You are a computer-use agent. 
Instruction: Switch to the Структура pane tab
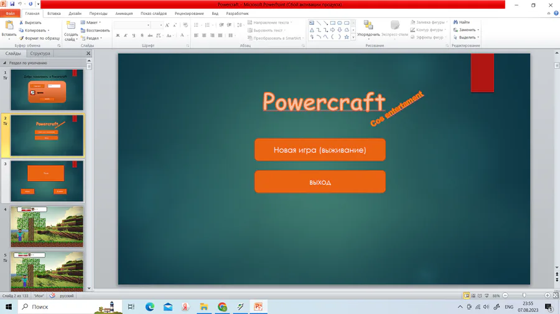click(x=40, y=53)
